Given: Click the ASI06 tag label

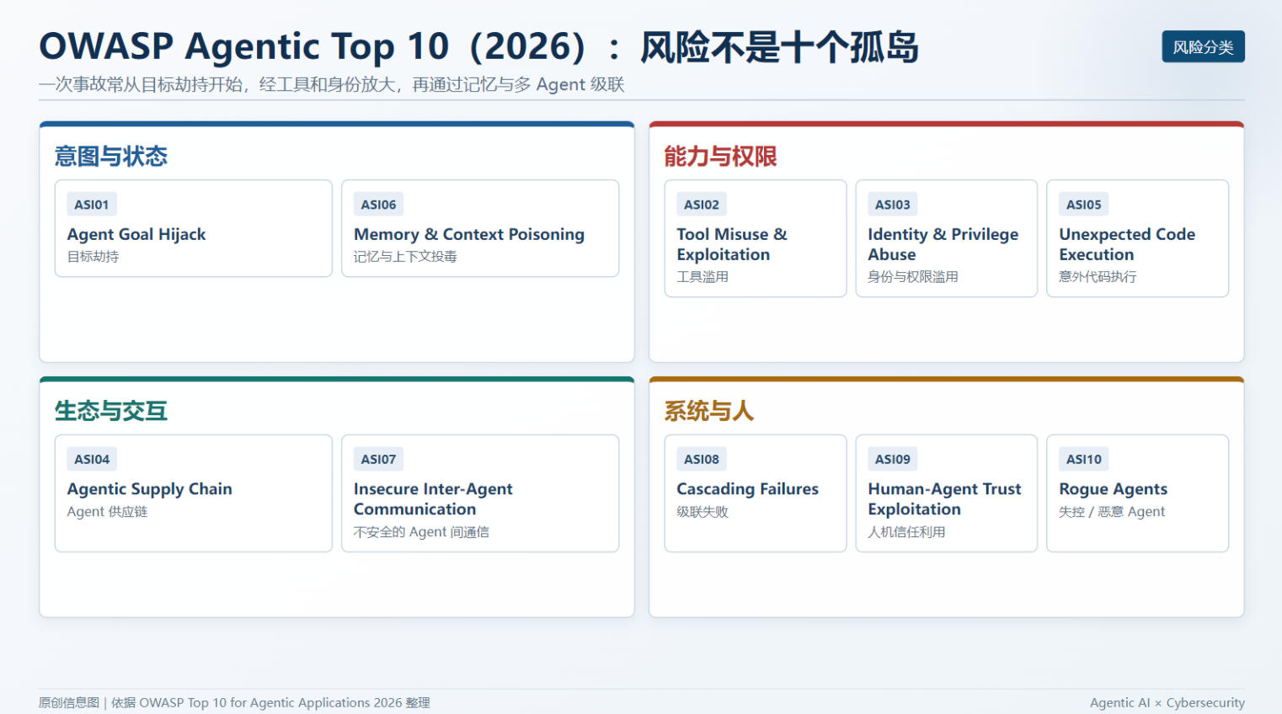Looking at the screenshot, I should (379, 205).
